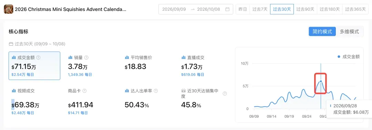
Task: Click the help icon next to 商品卡
Action: (84, 91)
